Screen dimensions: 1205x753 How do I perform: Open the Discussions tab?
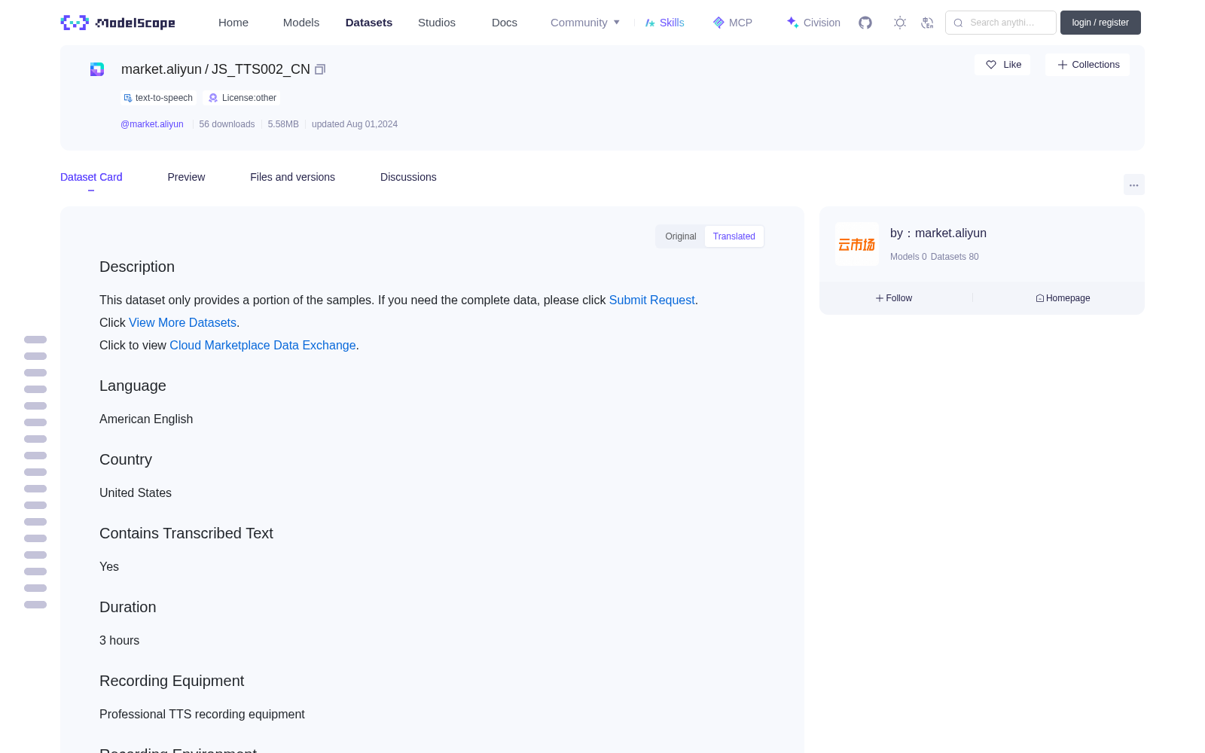408,177
